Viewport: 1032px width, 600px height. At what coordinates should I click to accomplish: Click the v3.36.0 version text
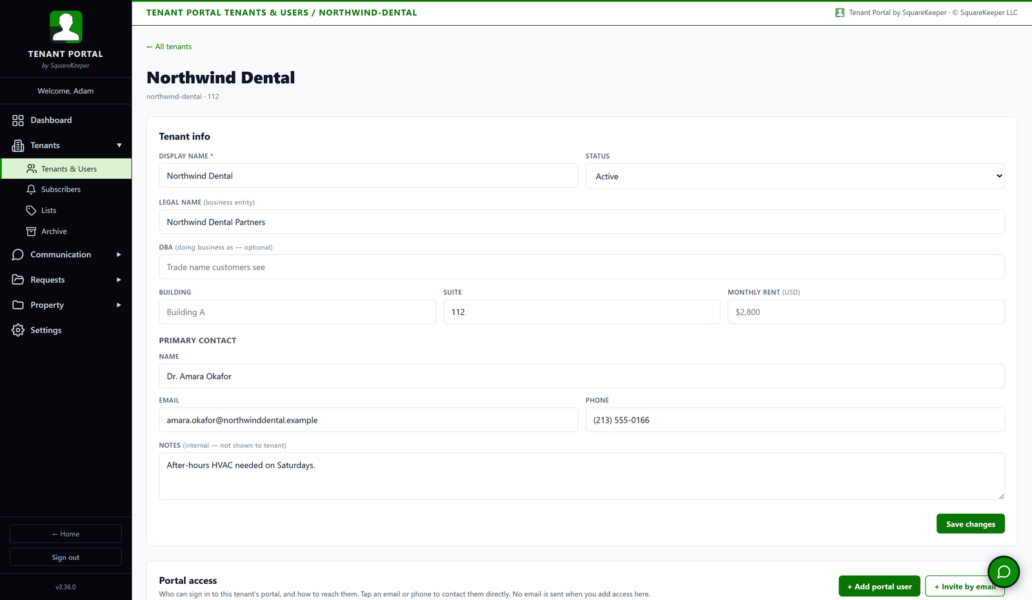coord(66,587)
